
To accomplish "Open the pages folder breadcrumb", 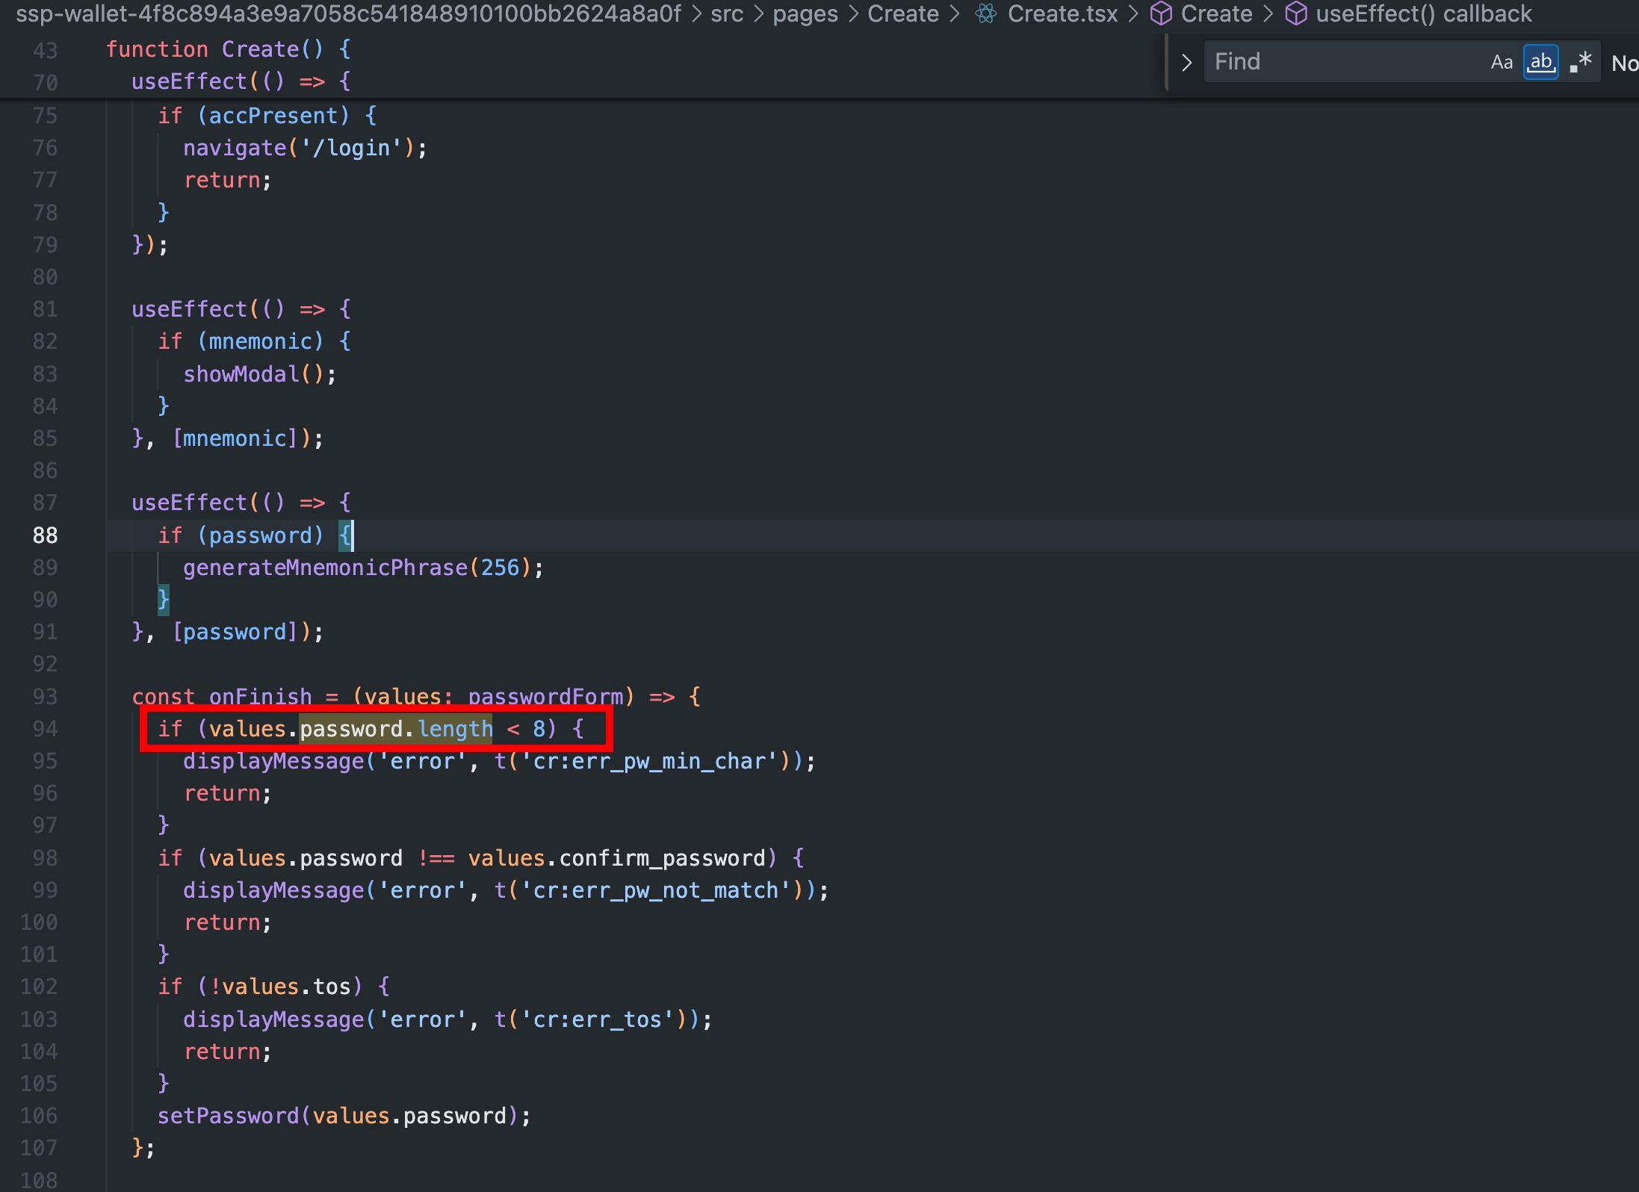I will 805,13.
